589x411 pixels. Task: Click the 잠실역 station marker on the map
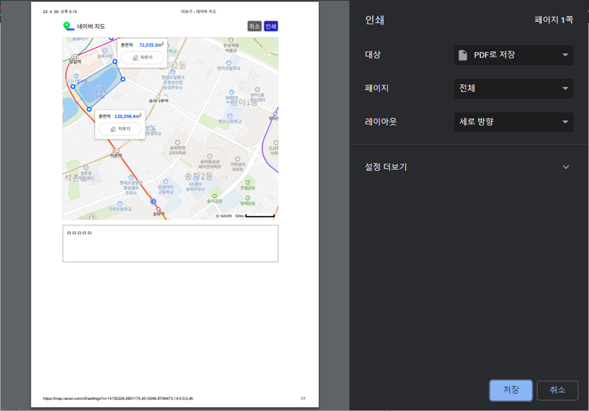(x=75, y=57)
